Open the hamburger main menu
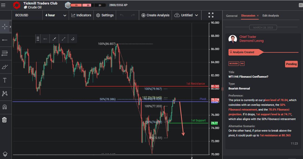This screenshot has width=303, height=159. pyautogui.click(x=3, y=5)
